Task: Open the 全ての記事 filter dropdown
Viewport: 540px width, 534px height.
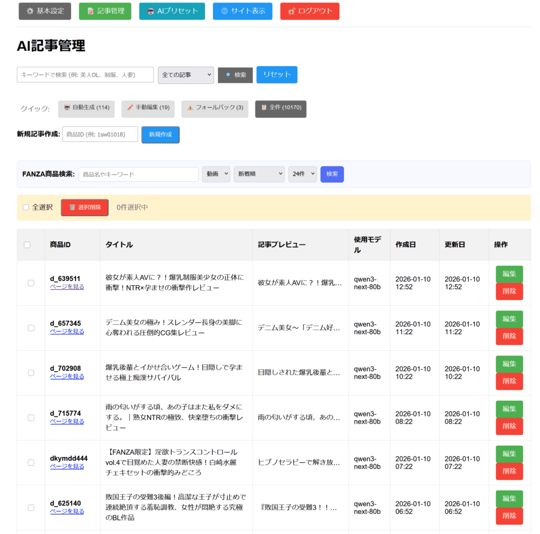Action: [186, 75]
